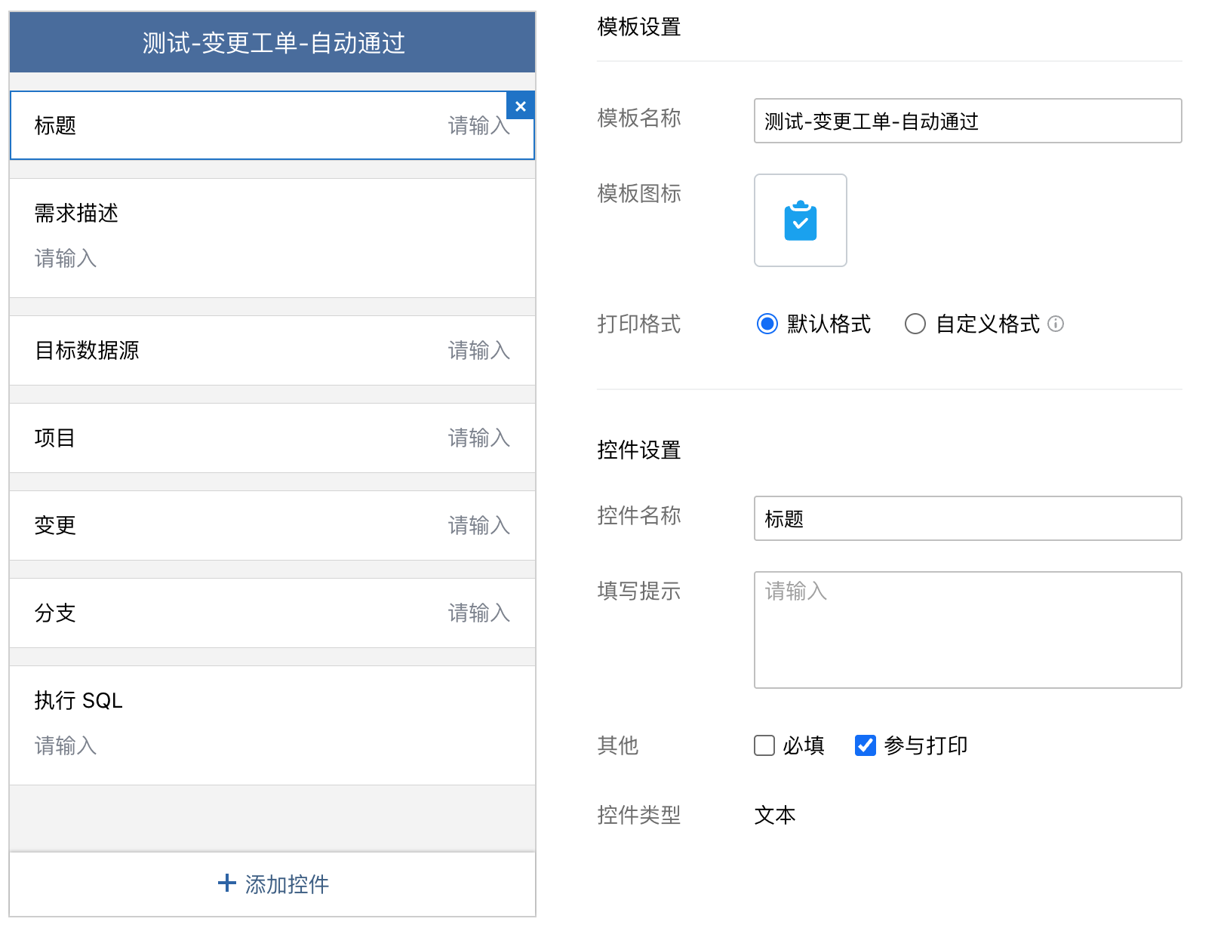Click the 模板名称 input field
Screen dimensions: 1230x931
click(967, 121)
